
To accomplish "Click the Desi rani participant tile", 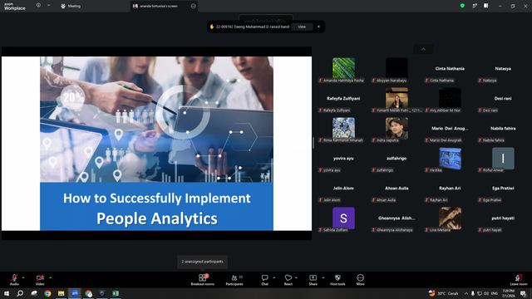I will click(503, 100).
